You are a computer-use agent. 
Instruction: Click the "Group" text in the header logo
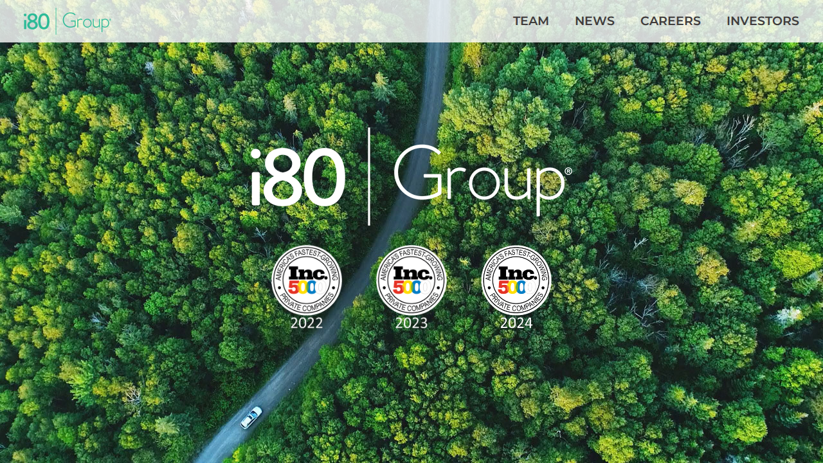[x=86, y=23]
